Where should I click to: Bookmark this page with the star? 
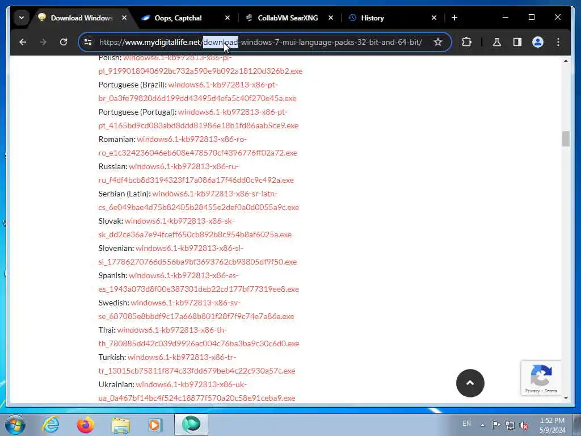[x=438, y=42]
